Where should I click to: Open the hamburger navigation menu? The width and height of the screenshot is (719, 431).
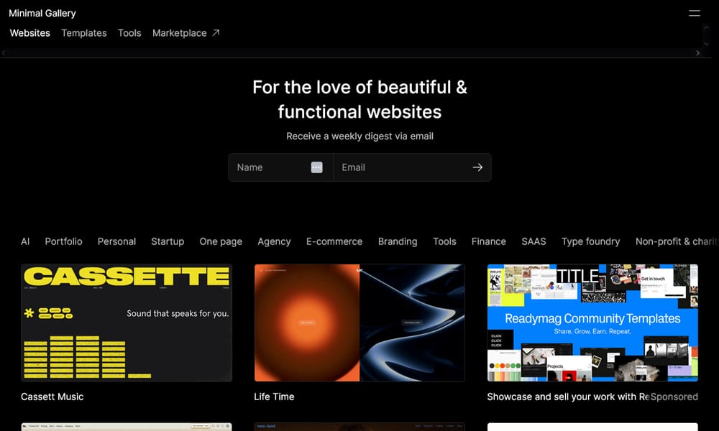pos(693,13)
